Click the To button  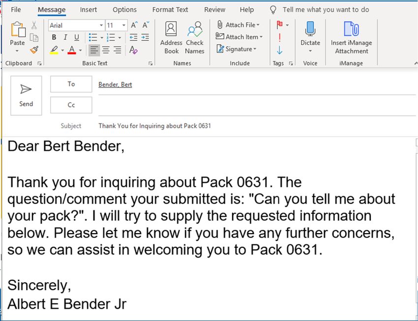[71, 84]
